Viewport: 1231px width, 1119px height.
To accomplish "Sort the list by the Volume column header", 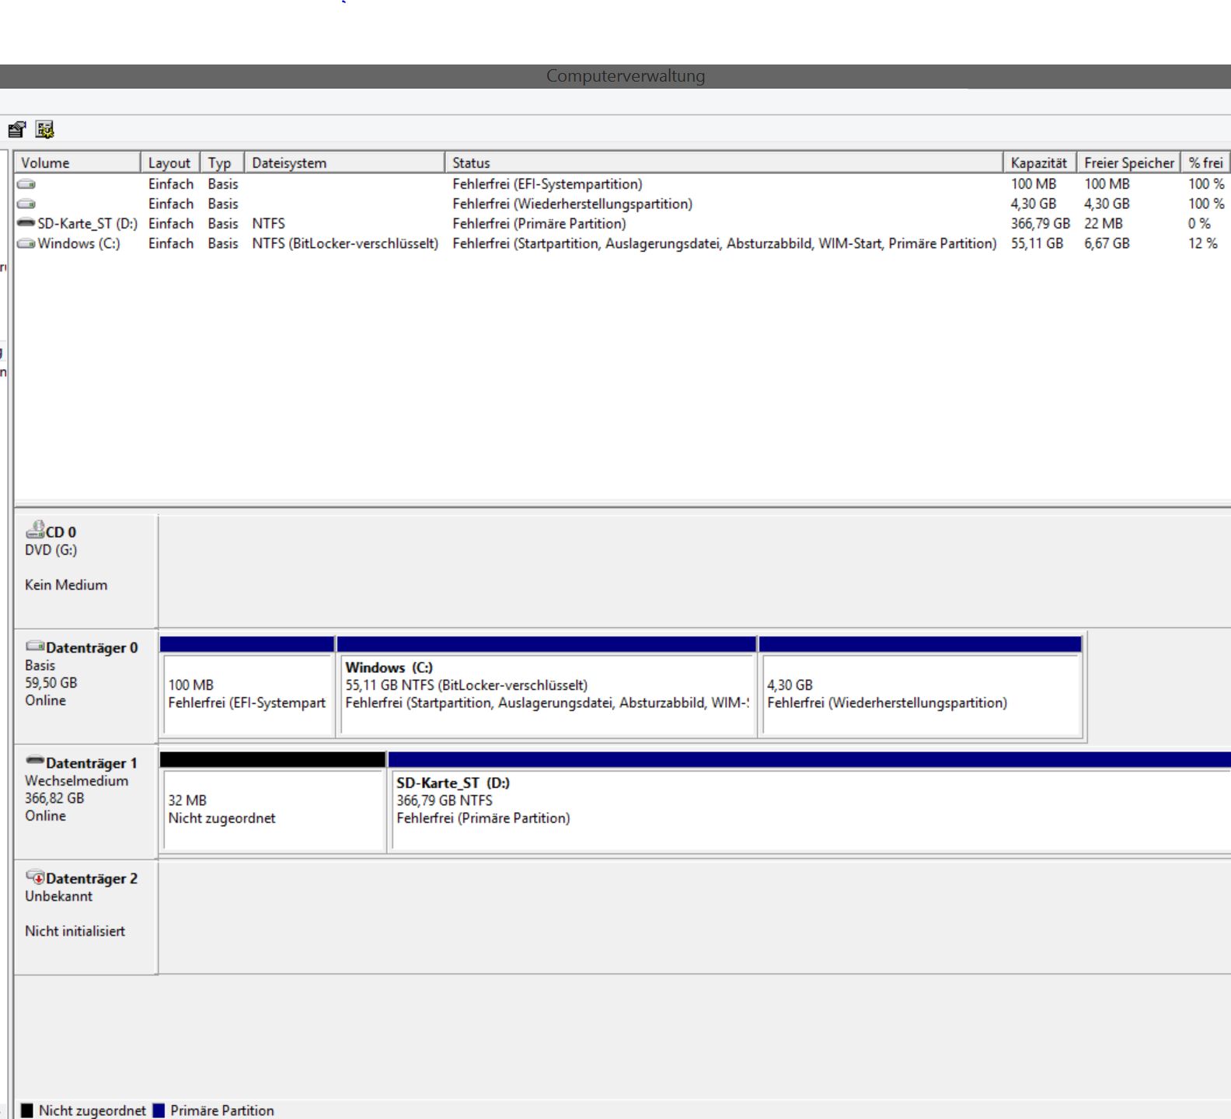I will pos(77,162).
